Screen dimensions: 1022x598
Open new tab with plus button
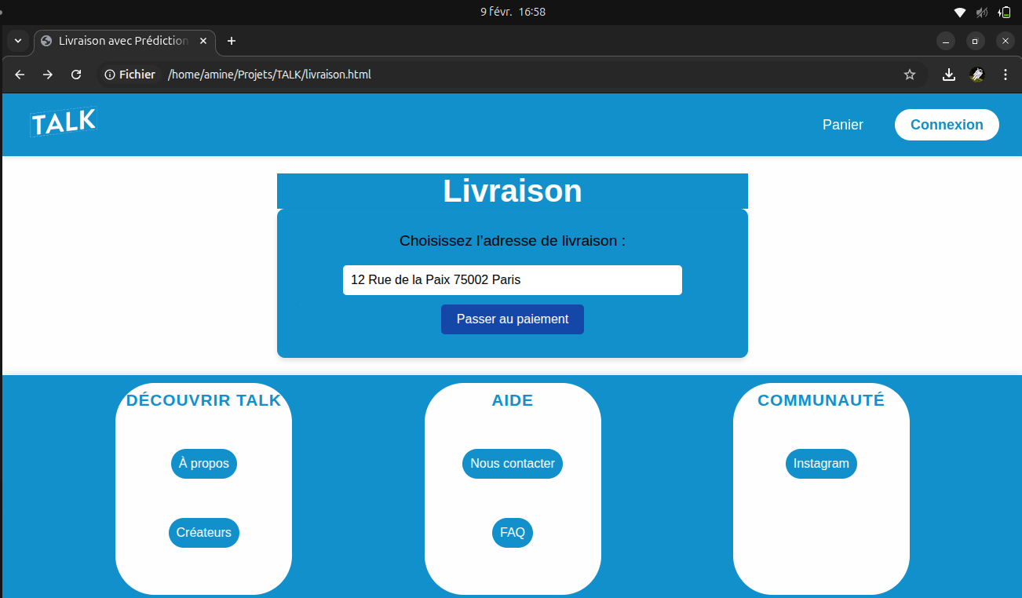click(231, 41)
